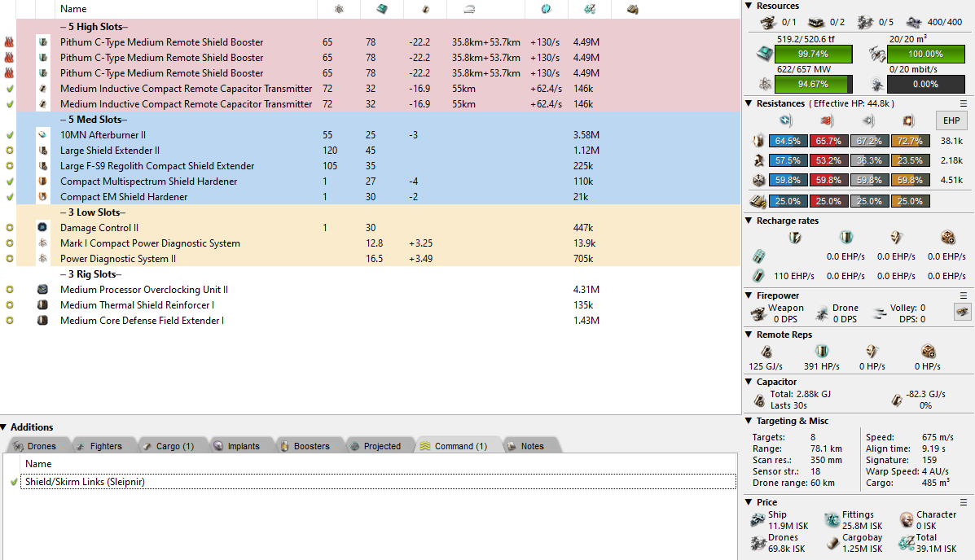Viewport: 975px width, 560px height.
Task: Toggle the Shield/Skirm Links (Sleipnir) command checkmark
Action: pyautogui.click(x=13, y=482)
